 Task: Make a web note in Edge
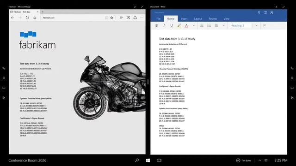pos(128,18)
